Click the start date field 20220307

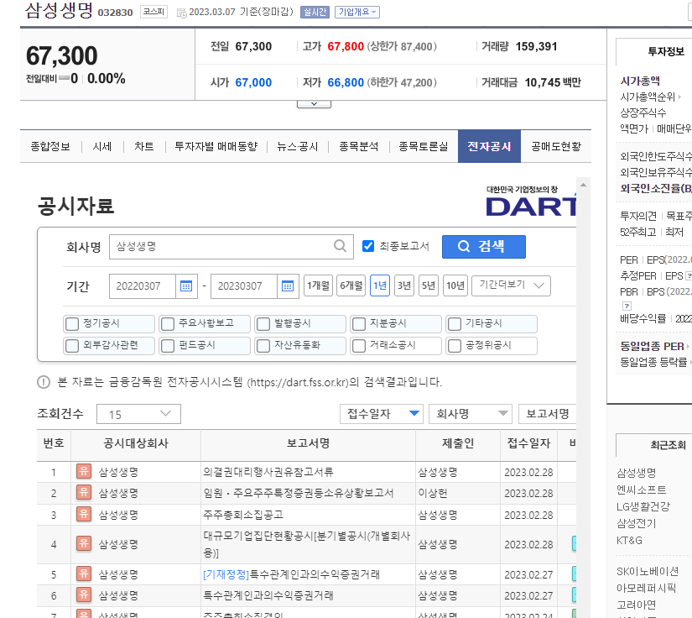[x=143, y=286]
